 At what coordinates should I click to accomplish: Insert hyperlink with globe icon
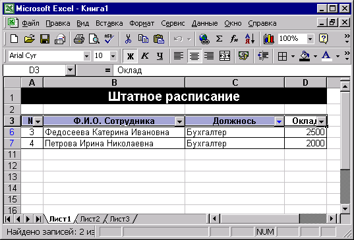[204, 39]
